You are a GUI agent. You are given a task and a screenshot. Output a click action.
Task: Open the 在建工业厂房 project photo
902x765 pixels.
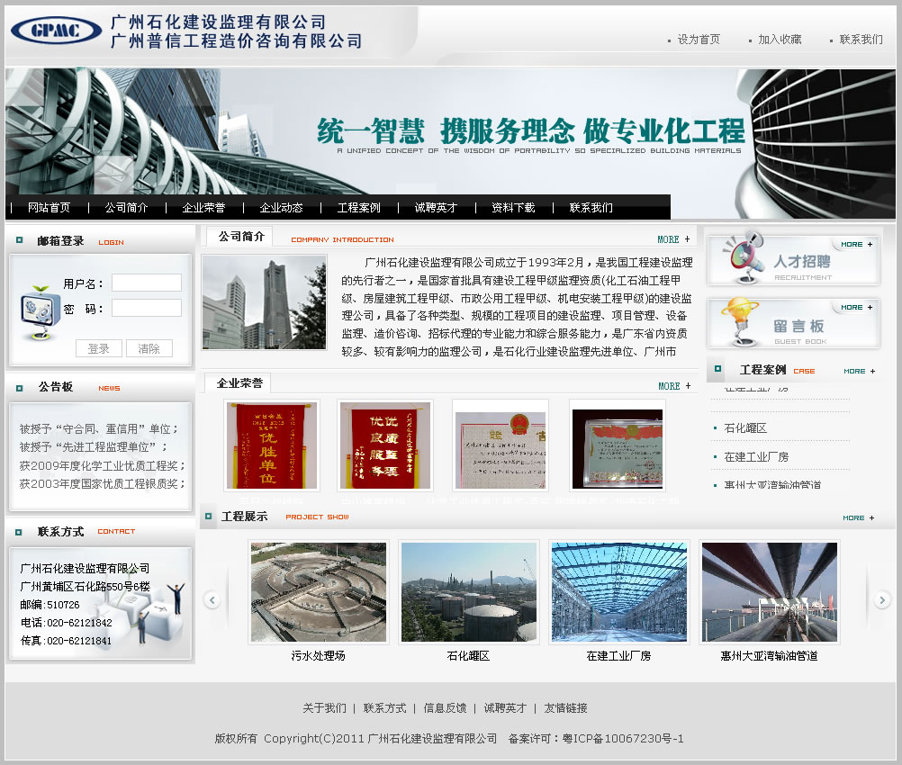tap(619, 592)
